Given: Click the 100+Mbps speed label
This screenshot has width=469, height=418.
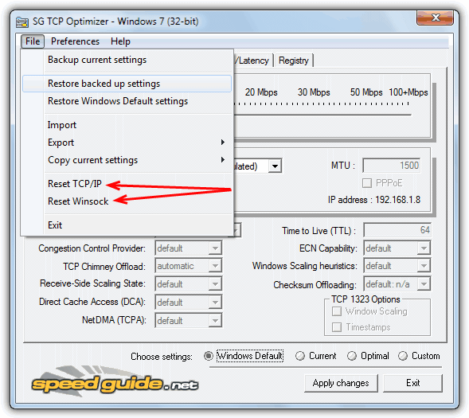Looking at the screenshot, I should [408, 92].
